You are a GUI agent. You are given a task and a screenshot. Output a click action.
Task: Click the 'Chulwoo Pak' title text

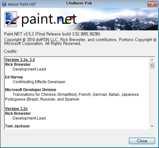(79, 3)
